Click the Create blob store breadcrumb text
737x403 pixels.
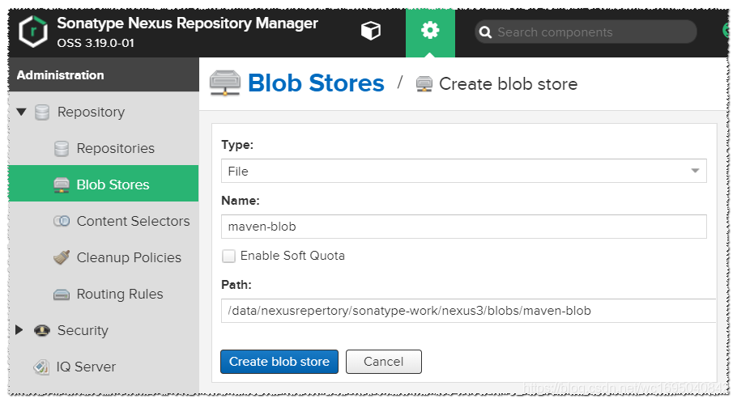508,84
